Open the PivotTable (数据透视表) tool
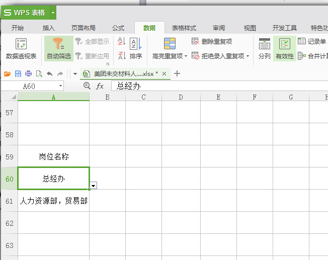Viewport: 328px width, 260px height. pos(21,48)
